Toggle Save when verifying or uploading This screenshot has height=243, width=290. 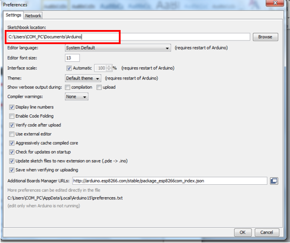pos(12,170)
